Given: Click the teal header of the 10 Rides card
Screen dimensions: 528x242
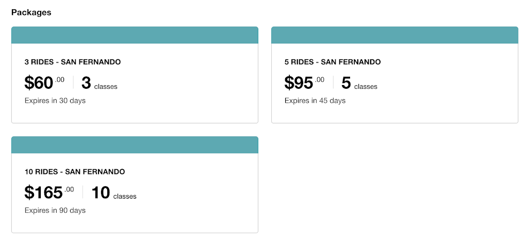Looking at the screenshot, I should click(x=135, y=145).
